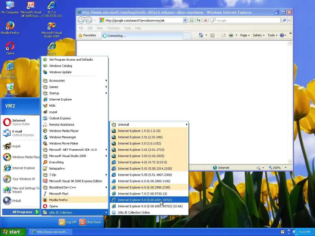Open the zoom level 100% dropdown
The width and height of the screenshot is (315, 236).
[285, 168]
